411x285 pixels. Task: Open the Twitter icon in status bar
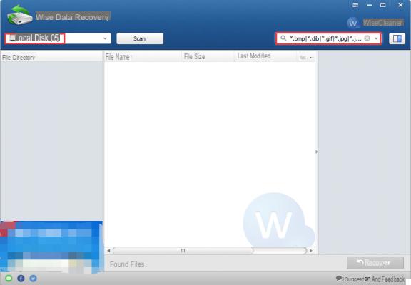click(33, 278)
